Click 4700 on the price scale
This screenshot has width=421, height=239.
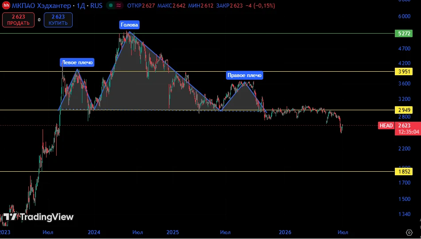(x=404, y=49)
